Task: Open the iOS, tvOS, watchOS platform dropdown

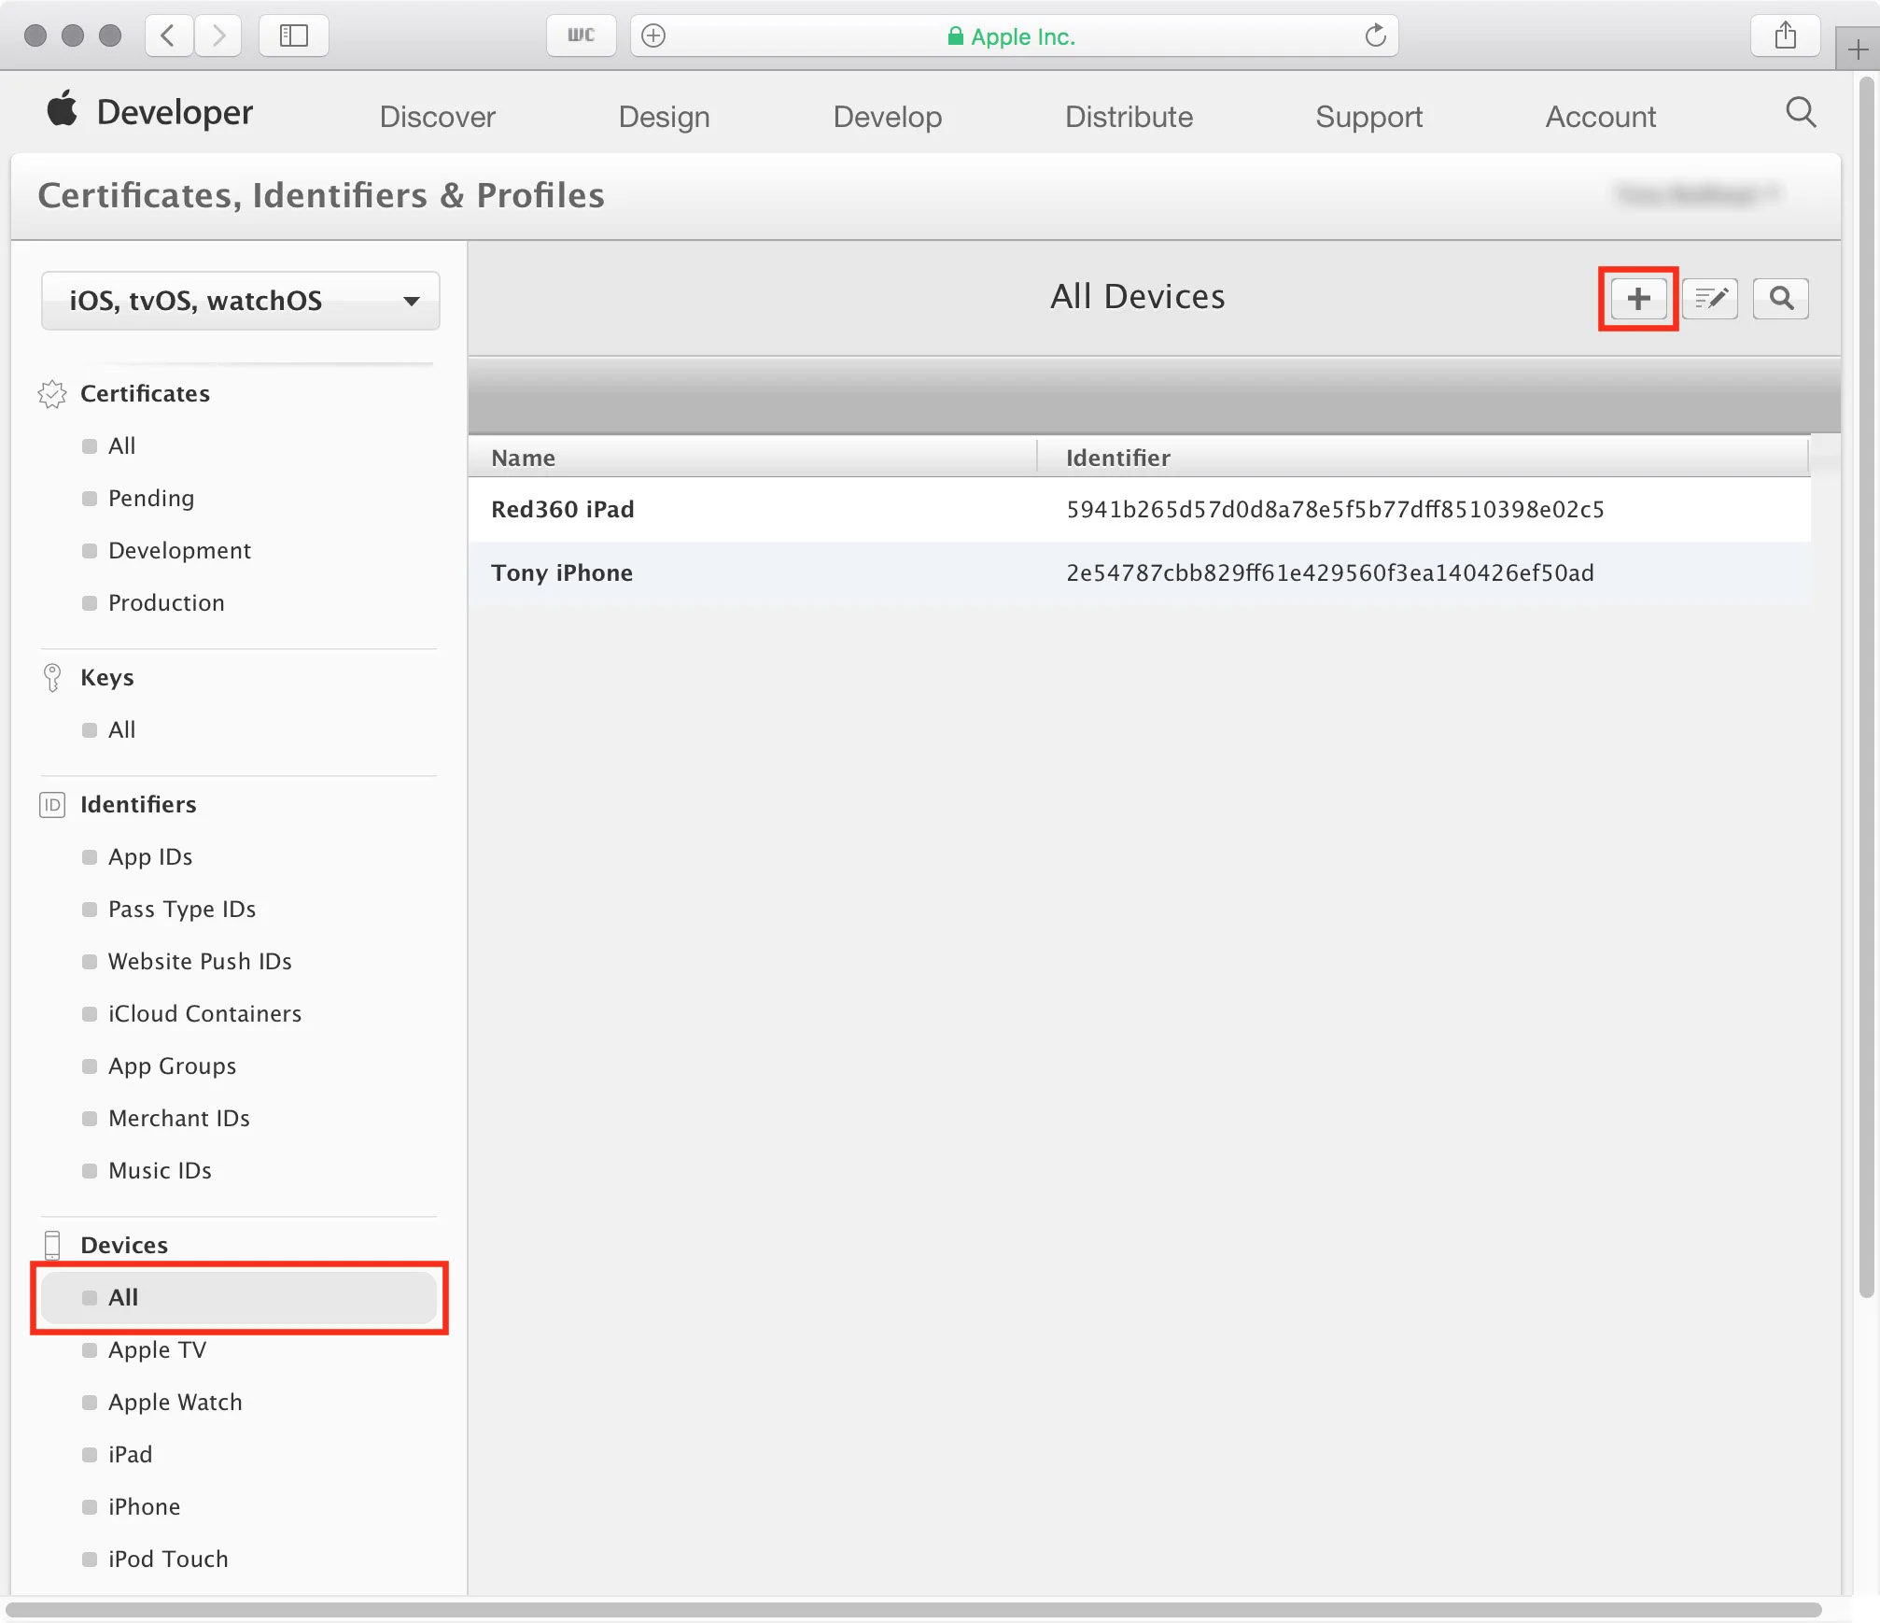Action: tap(241, 301)
